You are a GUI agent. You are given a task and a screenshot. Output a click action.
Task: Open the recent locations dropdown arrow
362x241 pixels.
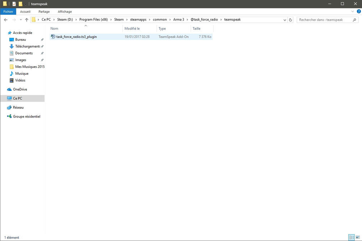(21, 20)
